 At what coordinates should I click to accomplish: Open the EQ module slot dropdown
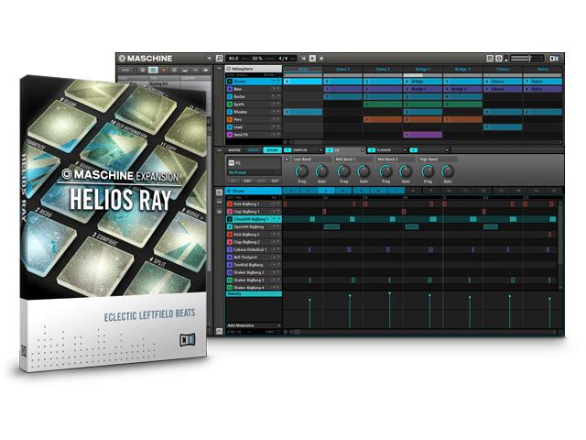363,150
